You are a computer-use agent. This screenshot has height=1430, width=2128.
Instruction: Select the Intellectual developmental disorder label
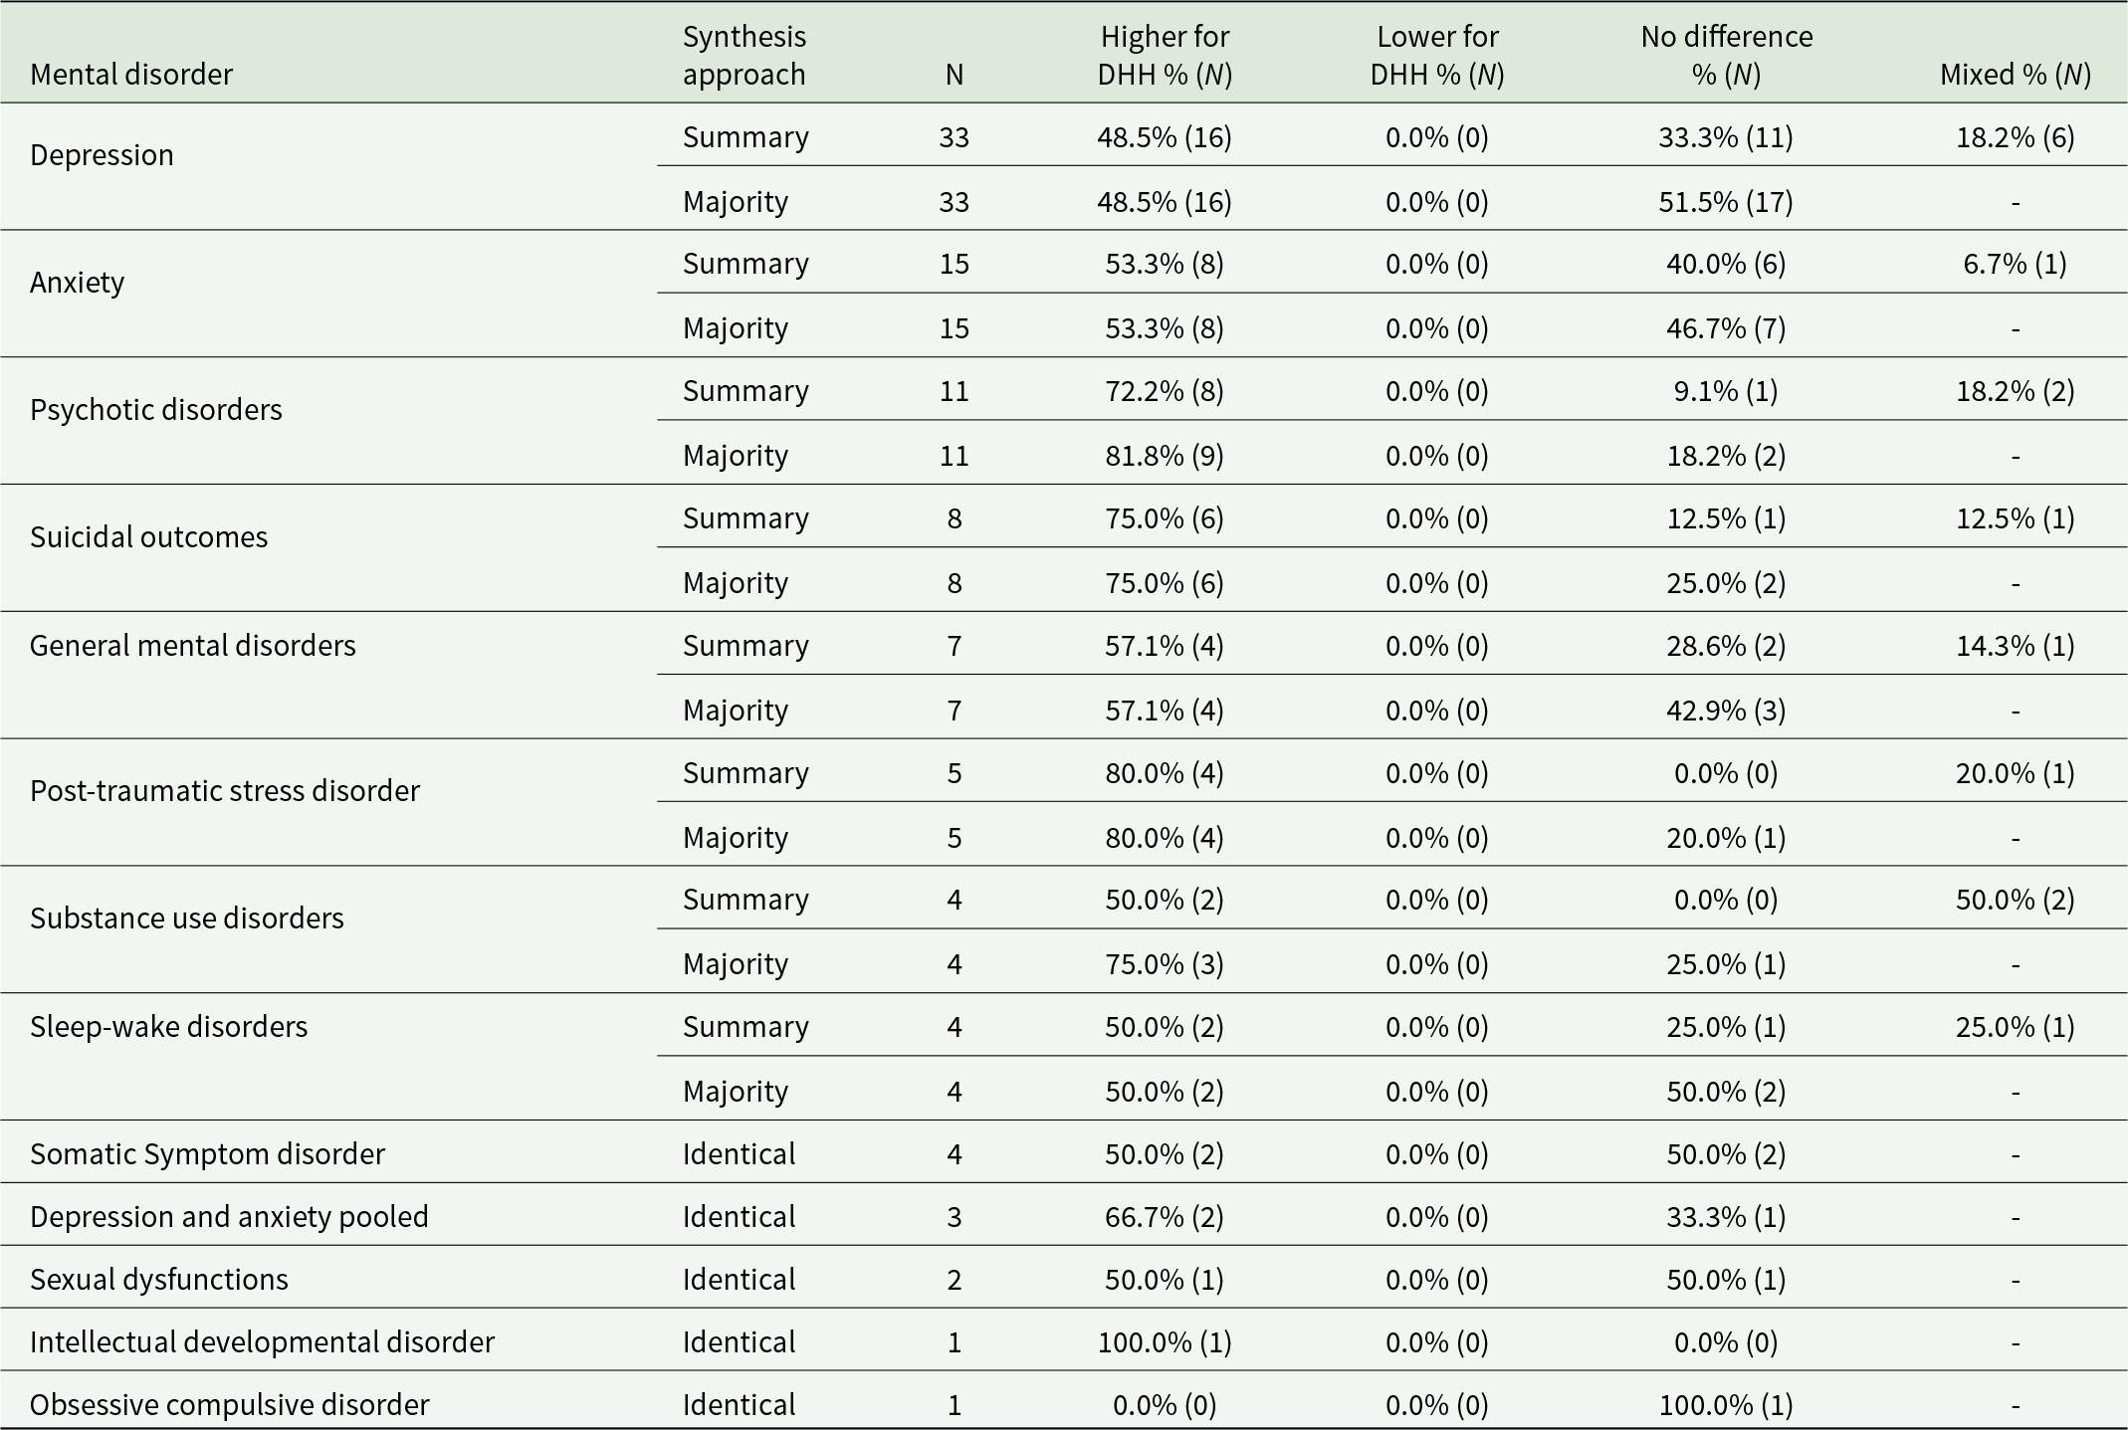pyautogui.click(x=262, y=1342)
